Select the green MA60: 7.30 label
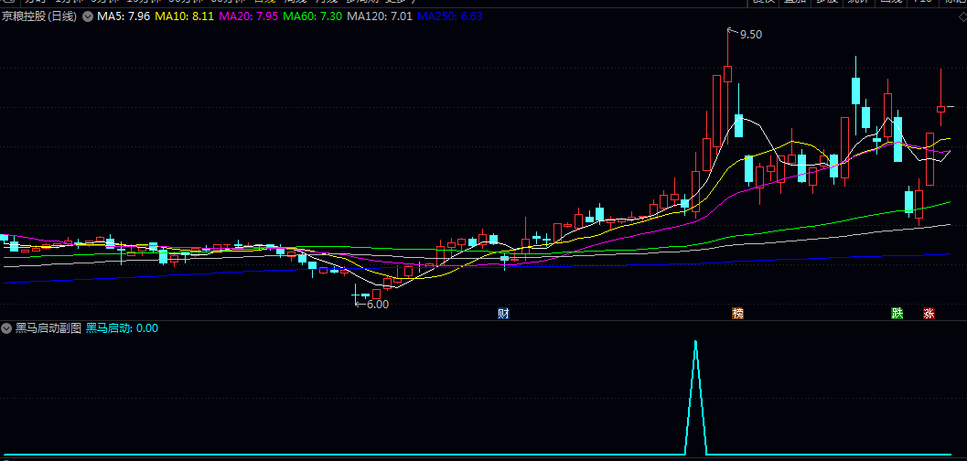 pyautogui.click(x=313, y=16)
